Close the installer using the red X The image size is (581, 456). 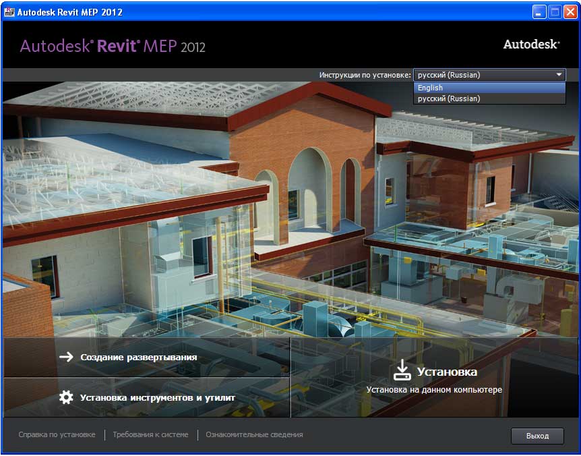point(570,12)
